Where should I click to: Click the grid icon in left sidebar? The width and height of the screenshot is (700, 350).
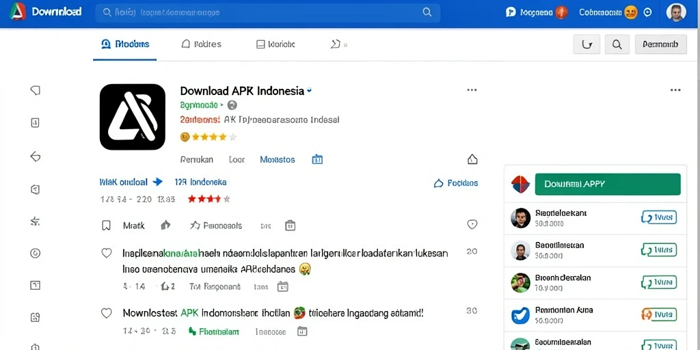click(x=36, y=317)
